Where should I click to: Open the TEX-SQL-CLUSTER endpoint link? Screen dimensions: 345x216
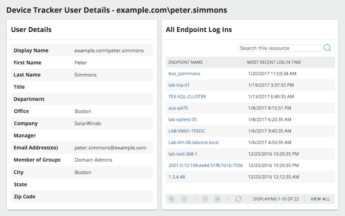(x=187, y=96)
